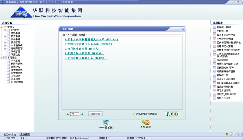Screen dimensions: 243x140
Task: Click the green next page arrow
Action: point(82,114)
